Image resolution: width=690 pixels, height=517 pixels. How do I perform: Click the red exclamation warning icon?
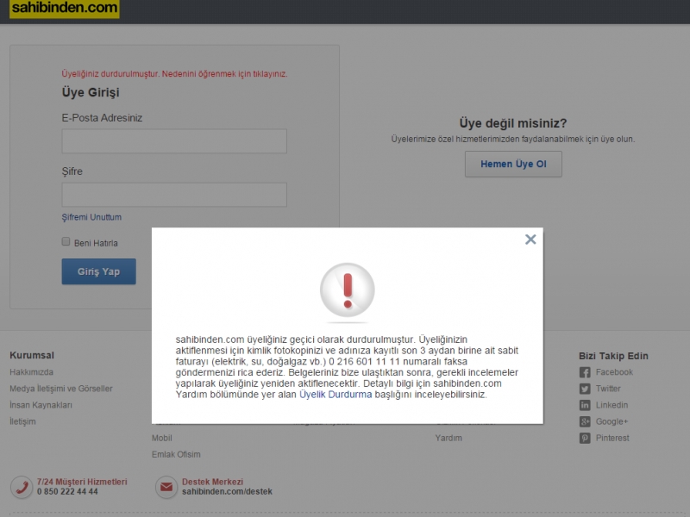pyautogui.click(x=348, y=290)
